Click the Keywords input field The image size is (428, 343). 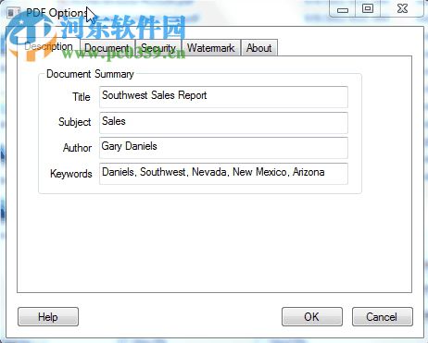pyautogui.click(x=223, y=174)
